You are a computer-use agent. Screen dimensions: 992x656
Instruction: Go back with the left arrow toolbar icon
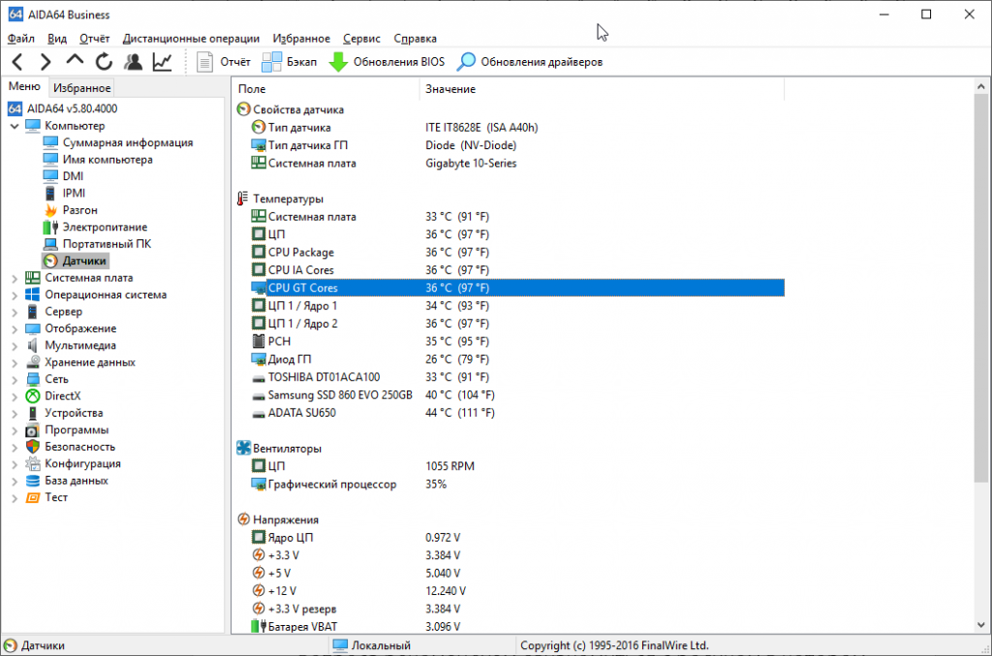pos(17,62)
